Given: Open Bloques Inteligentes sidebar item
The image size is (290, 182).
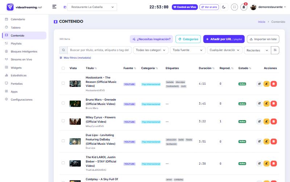Looking at the screenshot, I should (x=24, y=51).
